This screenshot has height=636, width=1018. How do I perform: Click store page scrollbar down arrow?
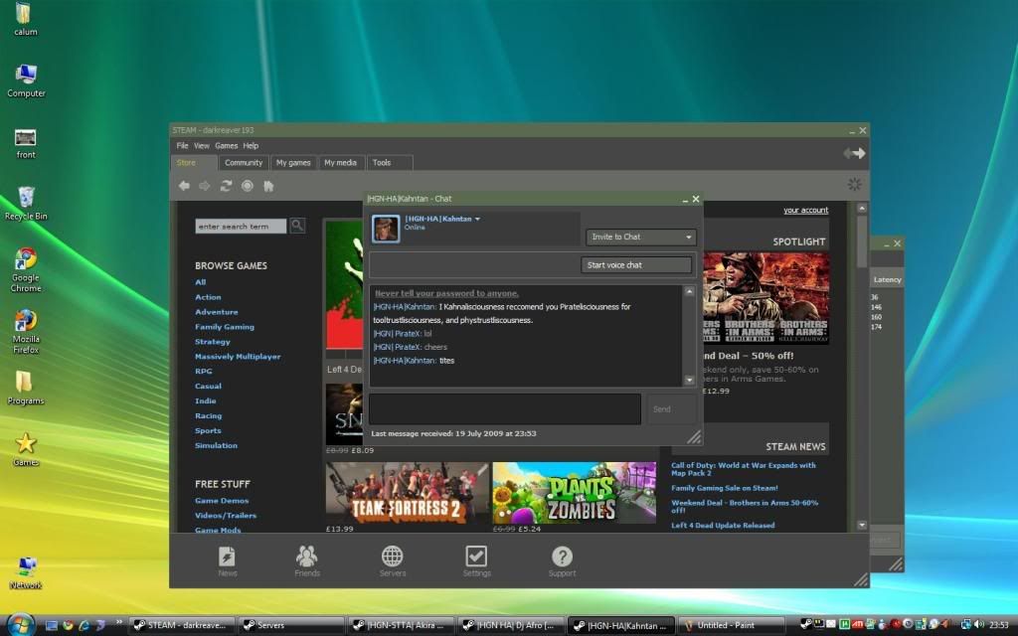coord(862,525)
